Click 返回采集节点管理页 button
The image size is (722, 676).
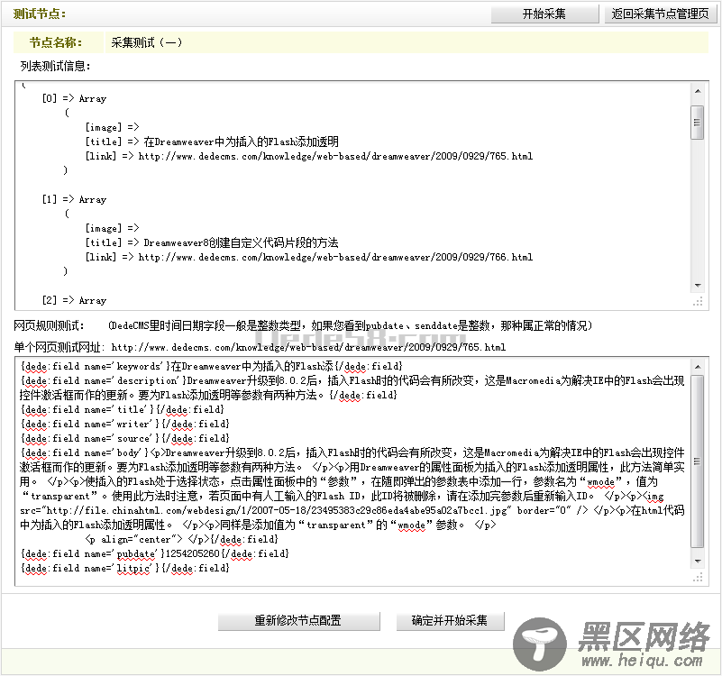[x=661, y=14]
